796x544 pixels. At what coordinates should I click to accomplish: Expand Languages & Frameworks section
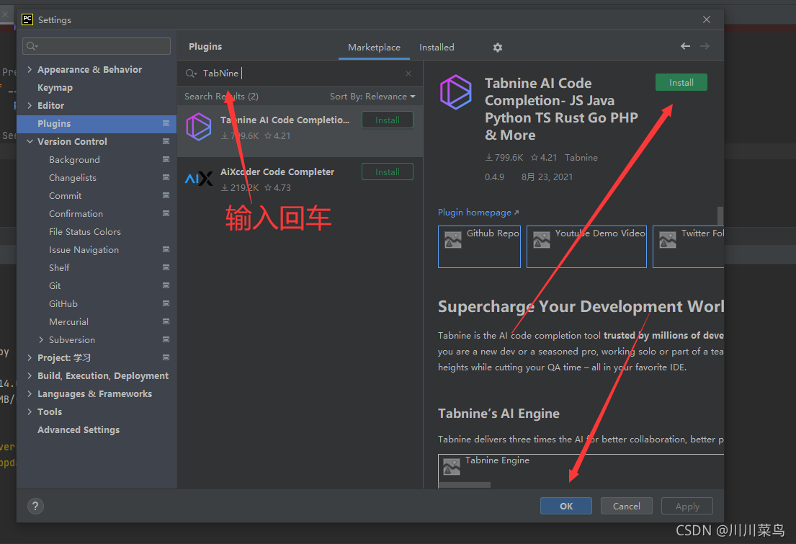coord(30,393)
